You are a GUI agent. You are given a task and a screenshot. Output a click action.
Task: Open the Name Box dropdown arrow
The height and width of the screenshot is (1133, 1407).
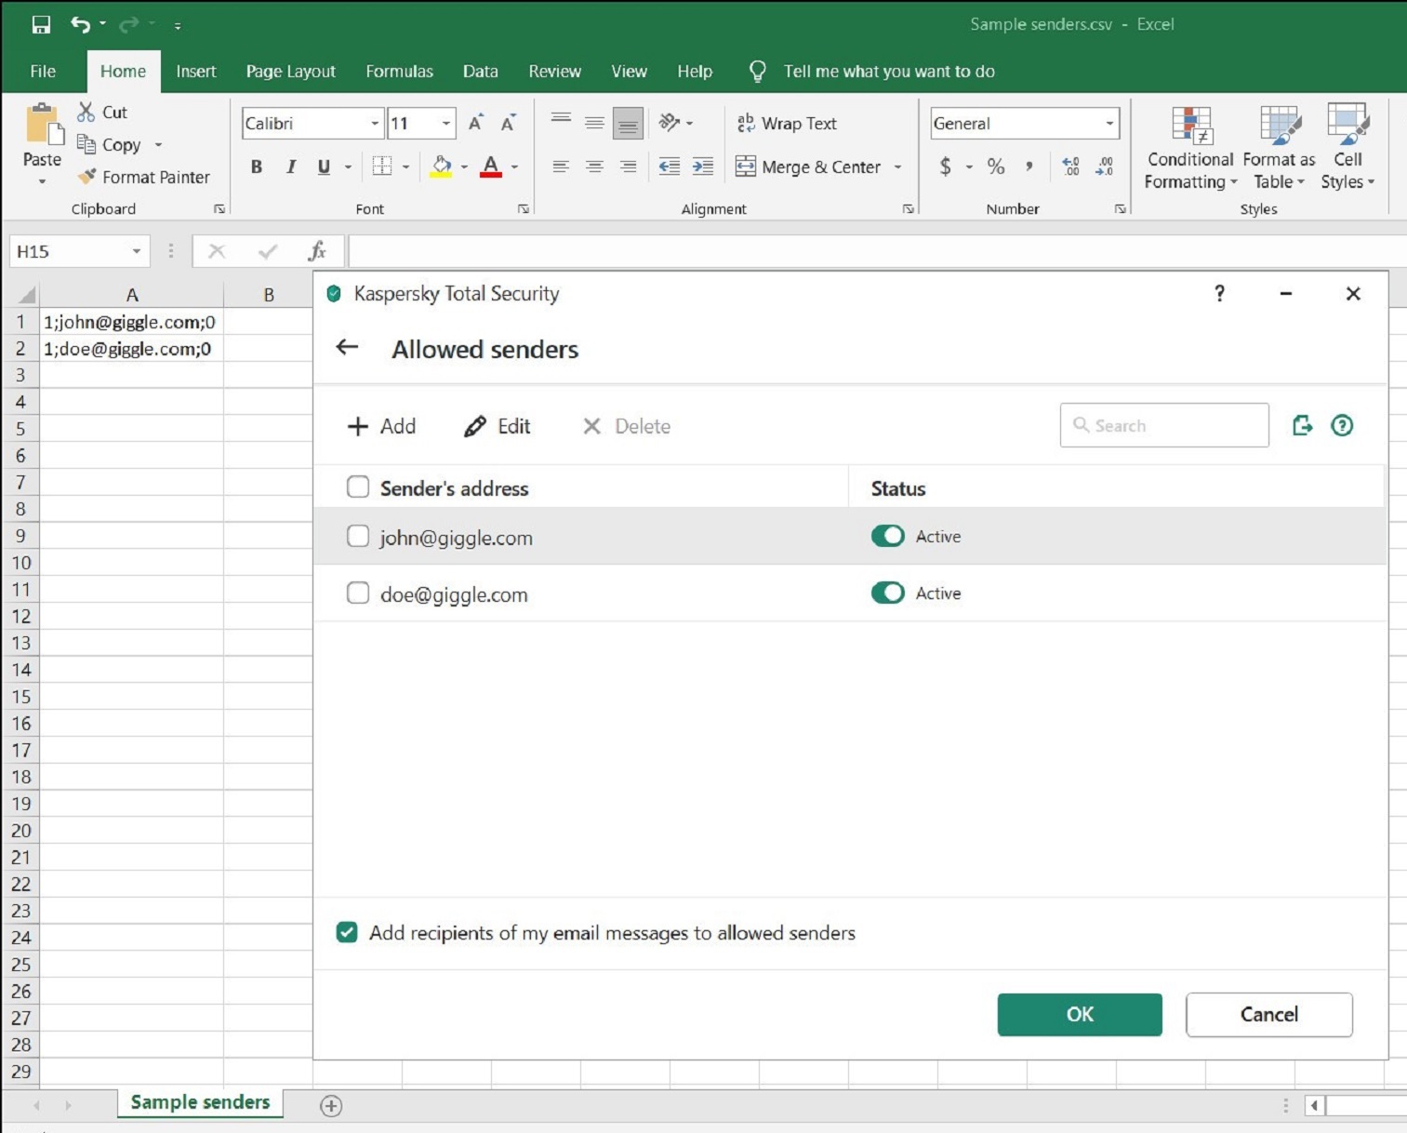point(137,251)
